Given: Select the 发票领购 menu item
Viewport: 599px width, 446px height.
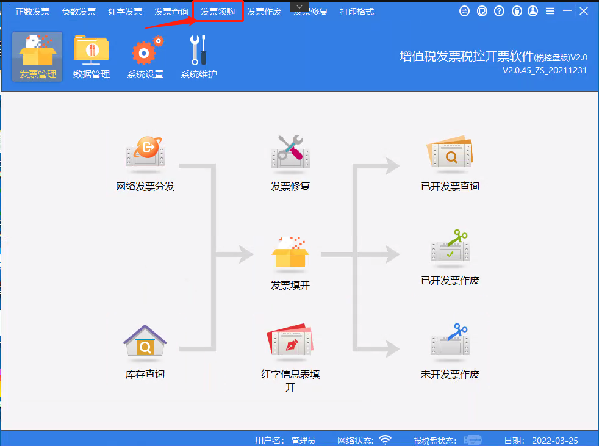Looking at the screenshot, I should (218, 12).
